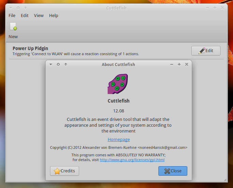
Task: Click the New reflex toolbar icon
Action: click(x=13, y=27)
